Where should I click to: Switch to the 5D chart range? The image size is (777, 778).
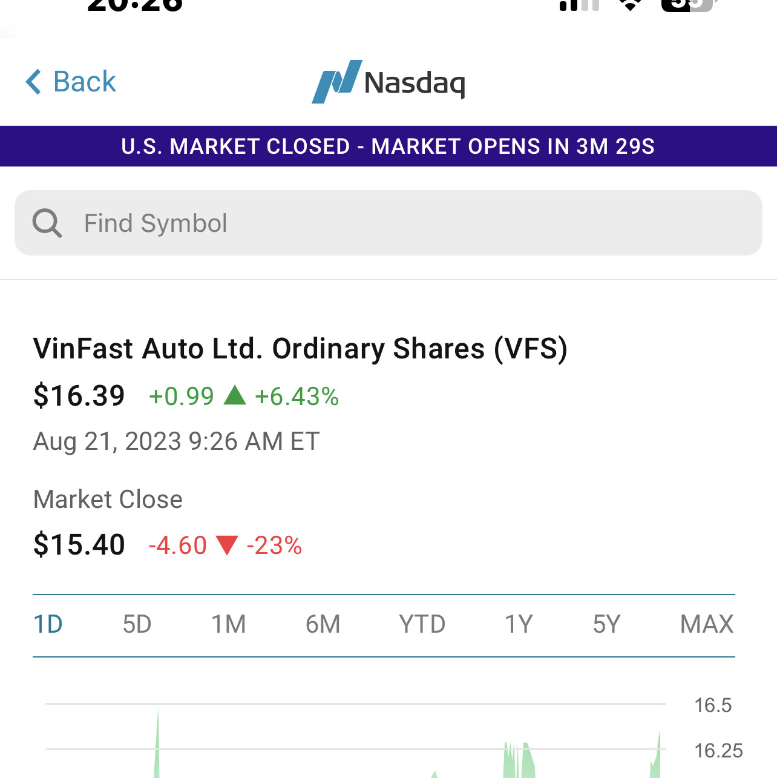tap(137, 624)
